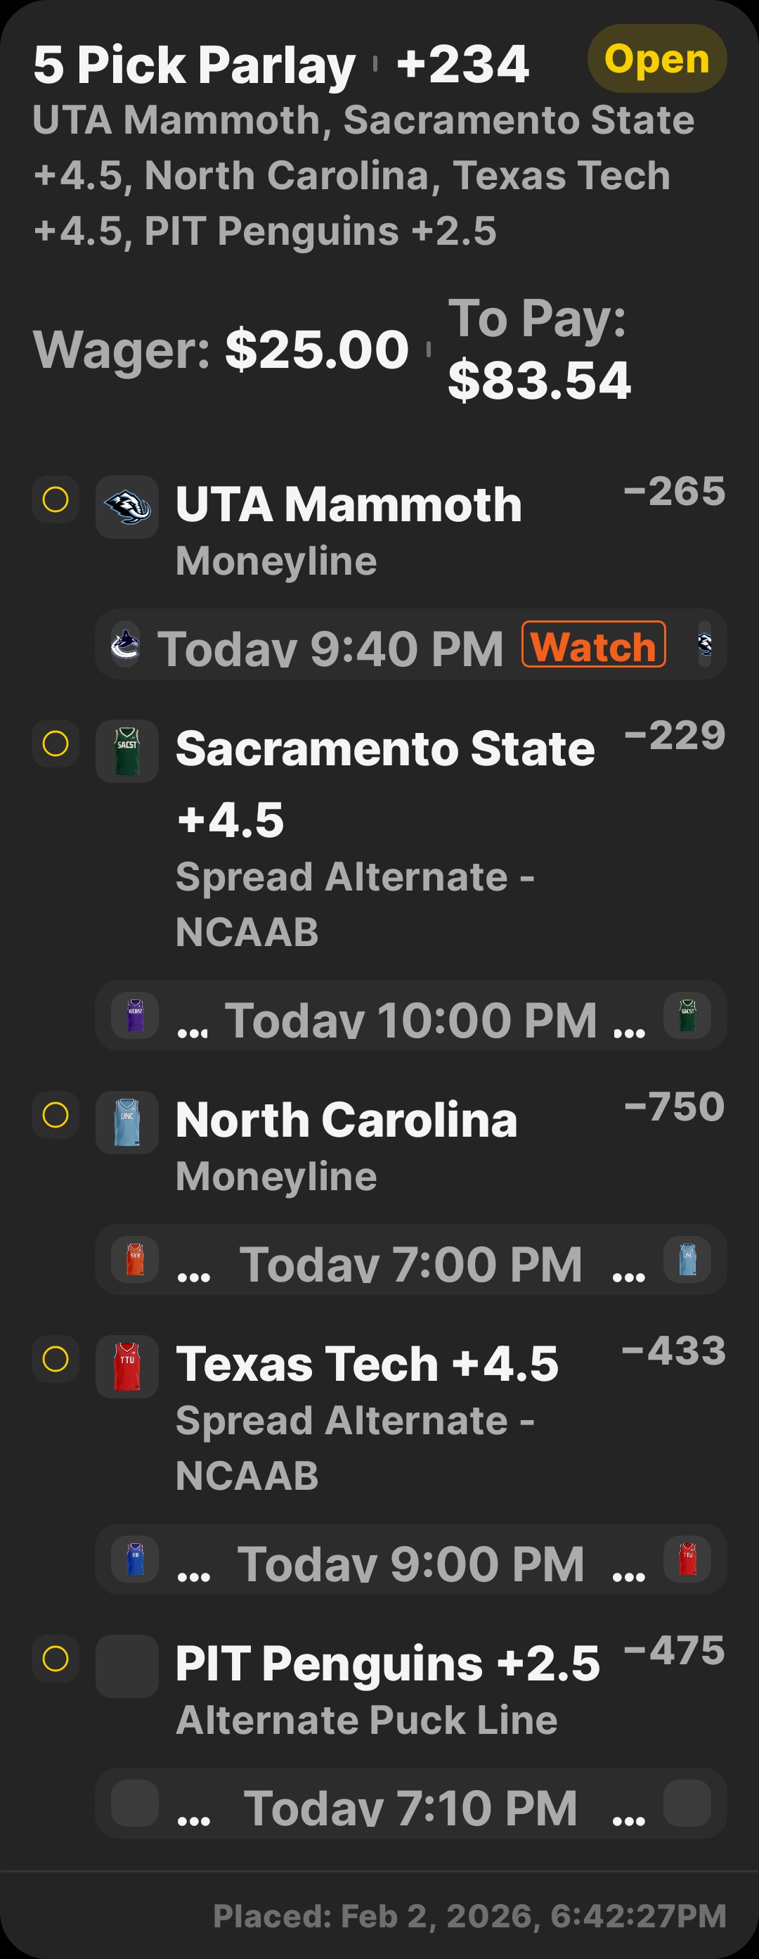
Task: Tap the blue jersey in Texas Tech matchup
Action: 134,1559
